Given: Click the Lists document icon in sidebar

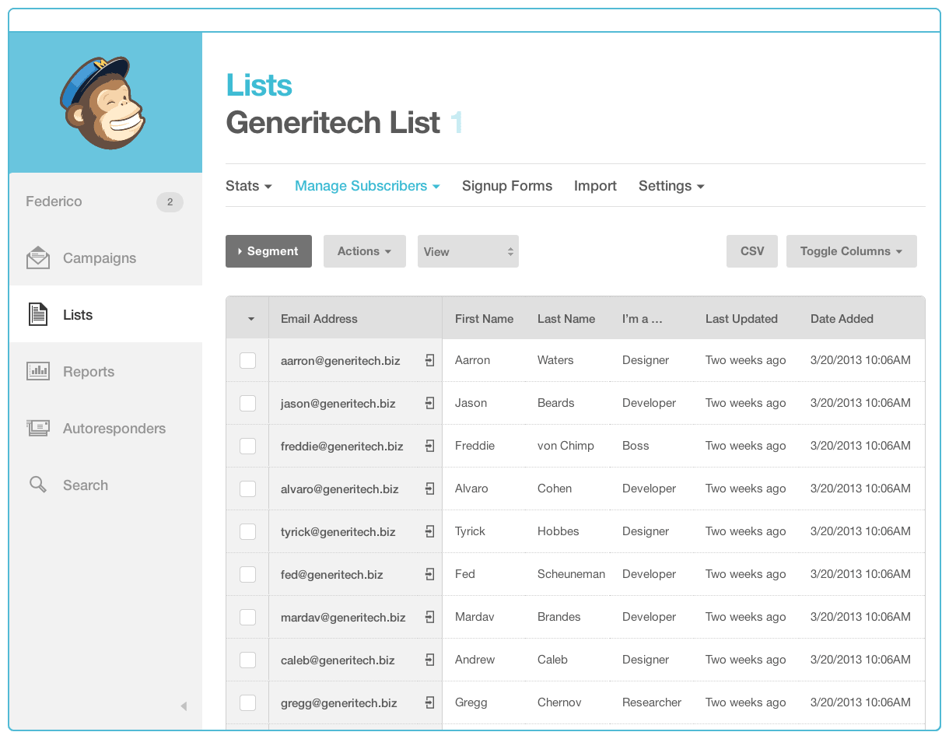Looking at the screenshot, I should tap(38, 315).
